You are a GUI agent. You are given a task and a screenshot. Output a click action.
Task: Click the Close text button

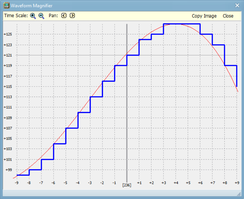click(x=228, y=16)
